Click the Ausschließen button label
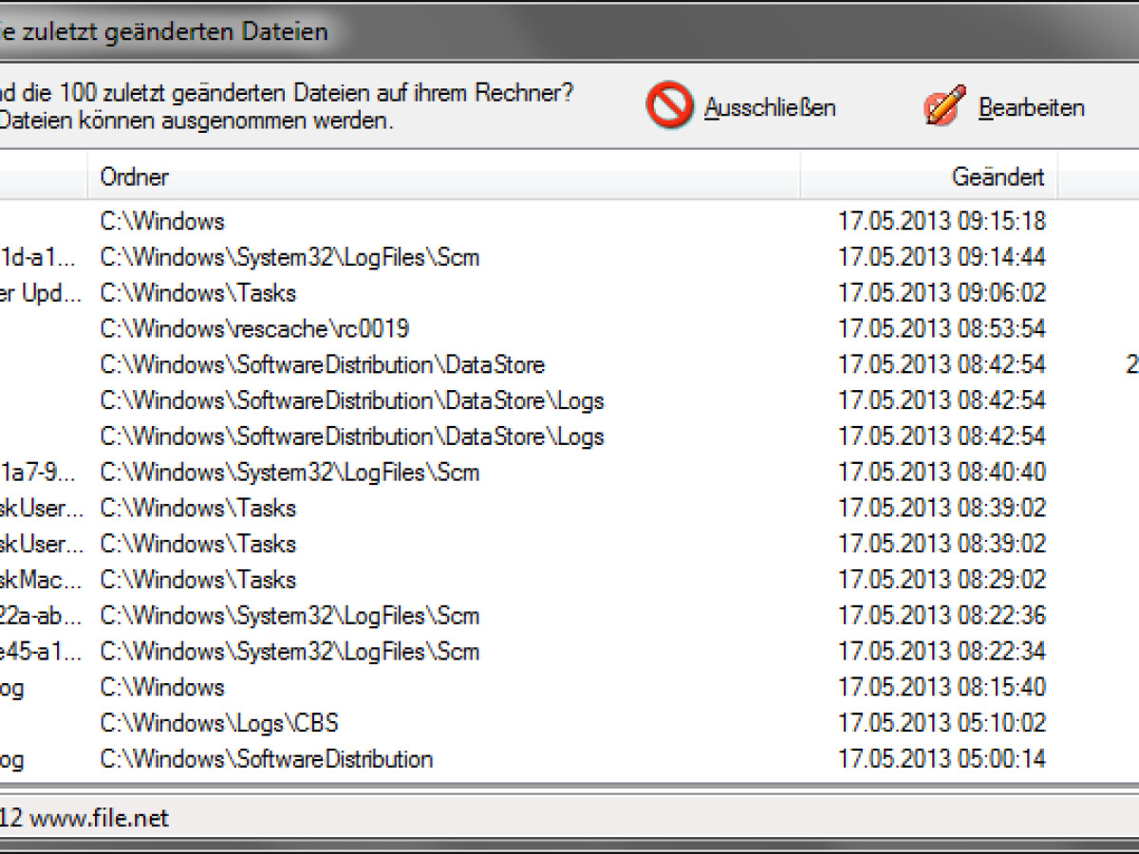 [x=769, y=108]
